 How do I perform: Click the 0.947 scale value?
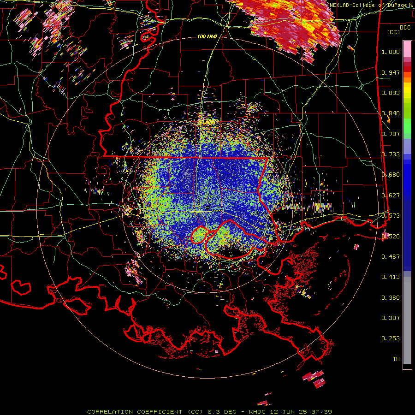(391, 72)
